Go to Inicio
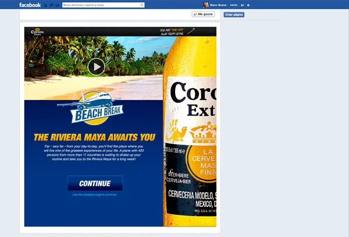This screenshot has width=349, height=237. (234, 5)
